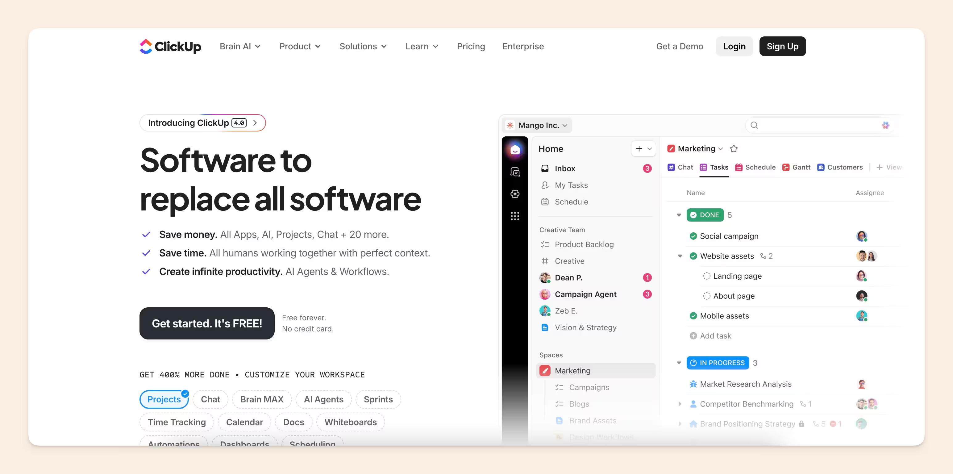Collapse the IN PROGRESS task group
This screenshot has height=474, width=953.
[679, 363]
